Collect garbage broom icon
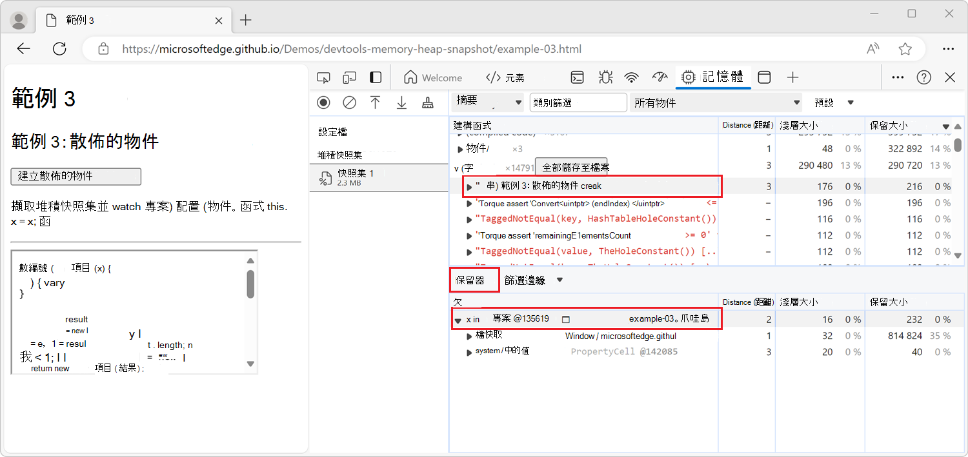968x457 pixels. coord(427,102)
